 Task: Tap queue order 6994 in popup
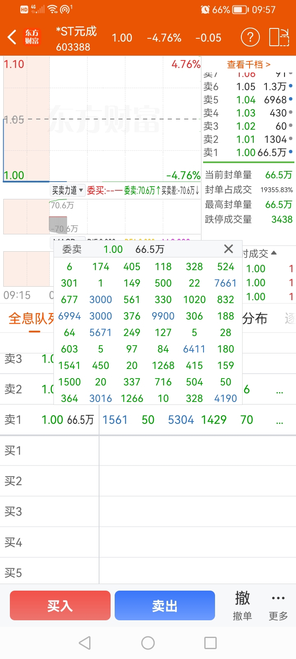[69, 316]
